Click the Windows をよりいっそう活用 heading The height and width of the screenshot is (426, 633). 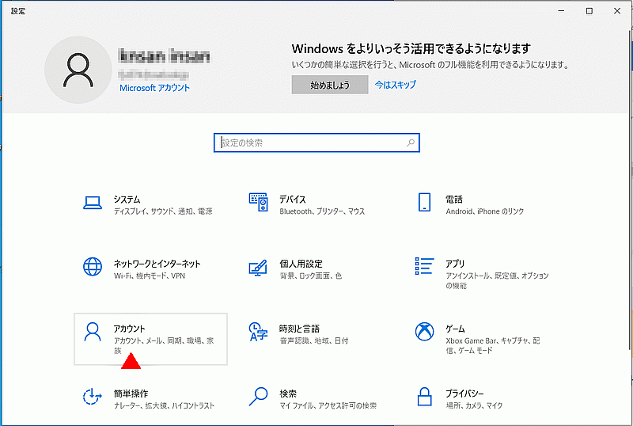click(x=411, y=49)
